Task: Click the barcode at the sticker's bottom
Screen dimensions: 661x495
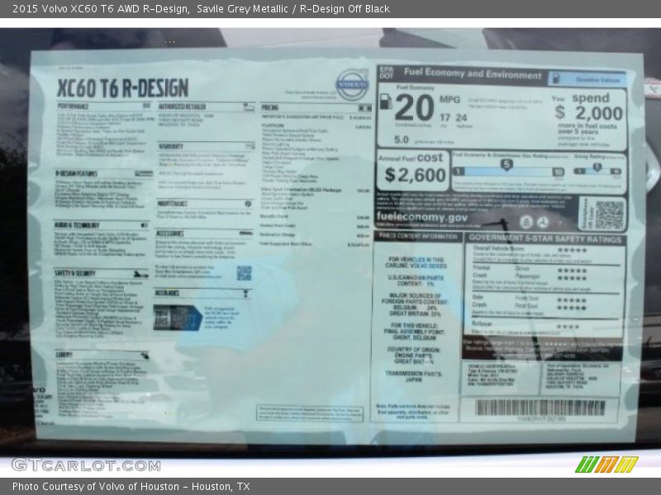Action: pos(540,408)
